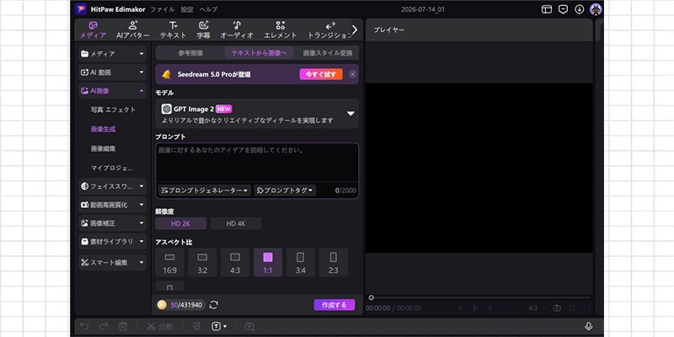Take a snapshot with the camera icon
Image resolution: width=674 pixels, height=337 pixels.
pyautogui.click(x=557, y=308)
